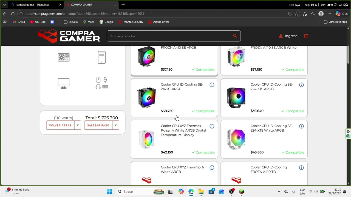Select the PC case component icon
Screen dimensions: 351x197
click(102, 57)
